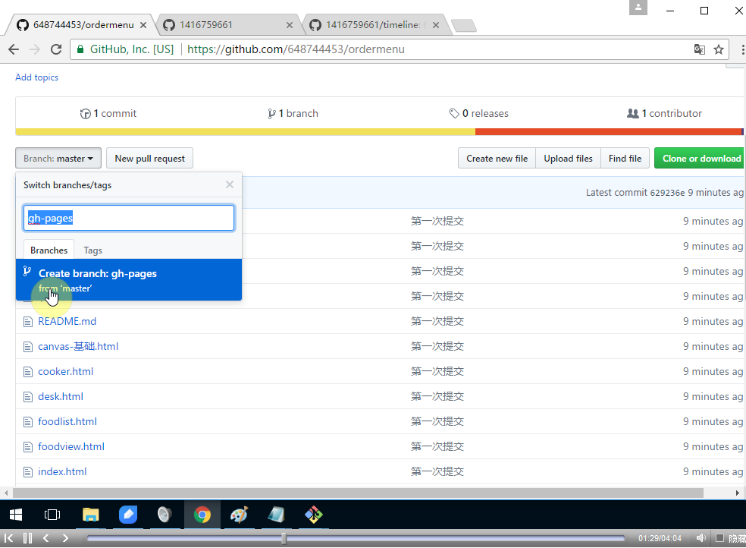Open the foodlist.html file link
The height and width of the screenshot is (548, 746).
67,421
